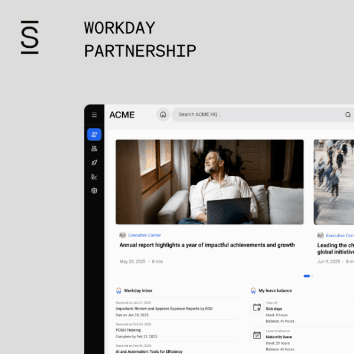Click the Sick days calendar icon
354x354 pixels.
pyautogui.click(x=257, y=307)
